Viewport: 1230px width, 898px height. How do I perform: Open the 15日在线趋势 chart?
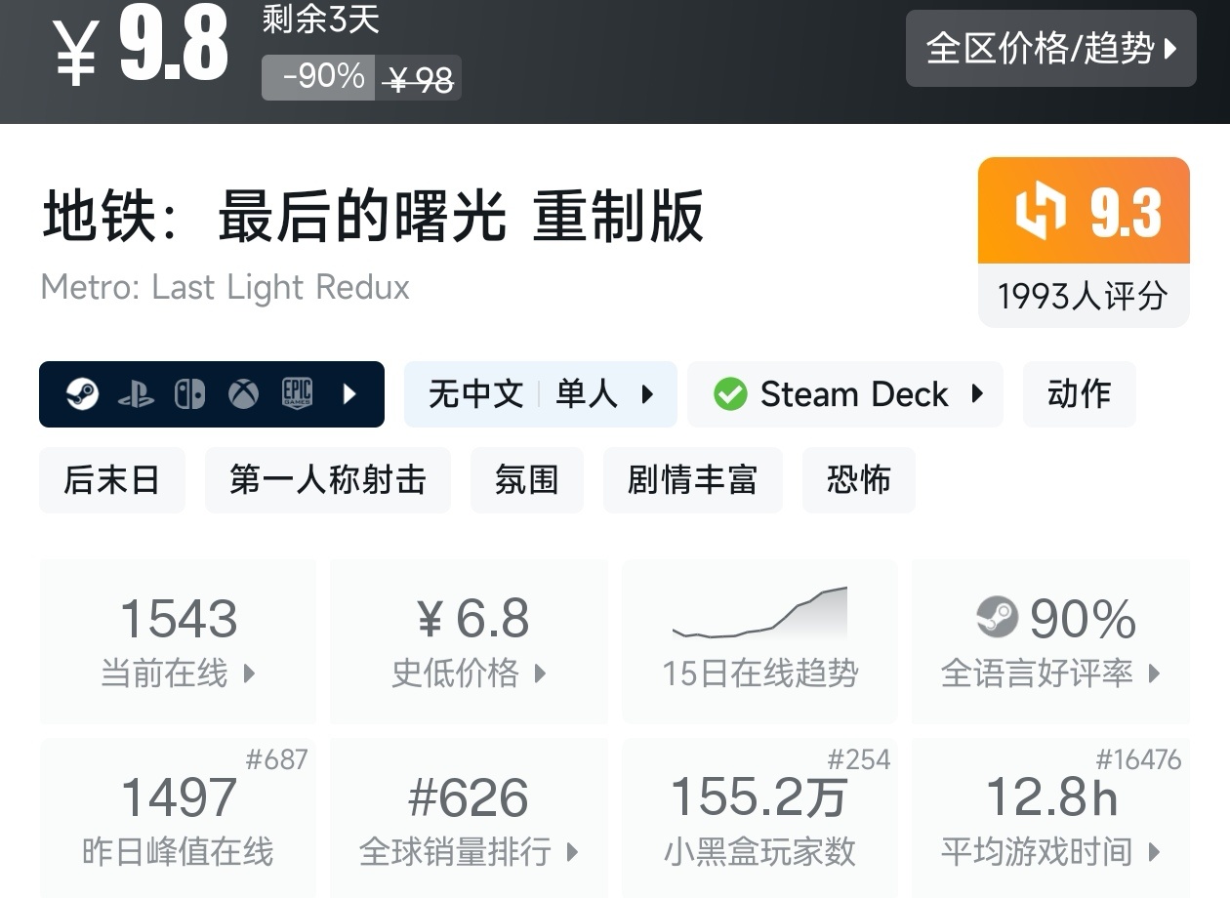pos(759,641)
